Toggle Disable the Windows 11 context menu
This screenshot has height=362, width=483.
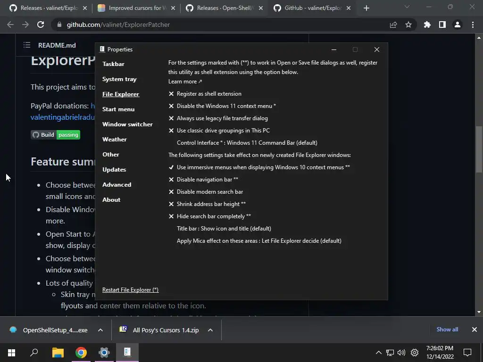coord(222,106)
